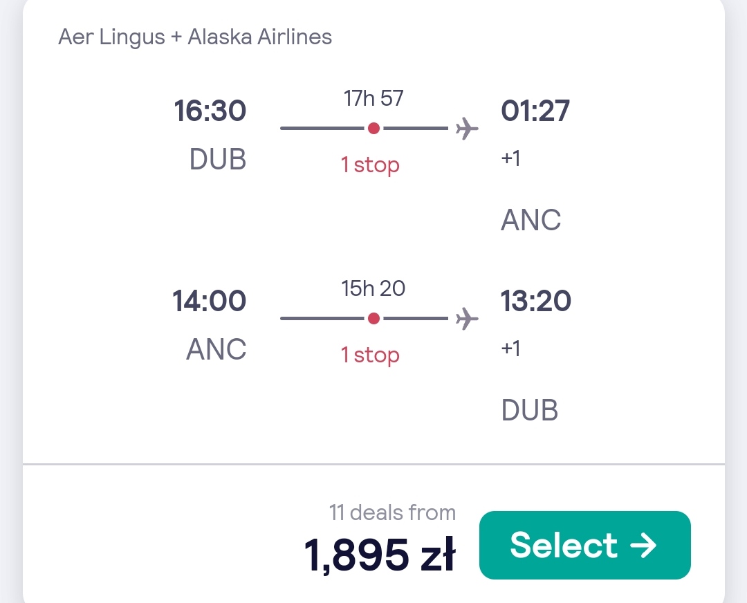
Task: Open the return 1 stop details
Action: (x=370, y=355)
